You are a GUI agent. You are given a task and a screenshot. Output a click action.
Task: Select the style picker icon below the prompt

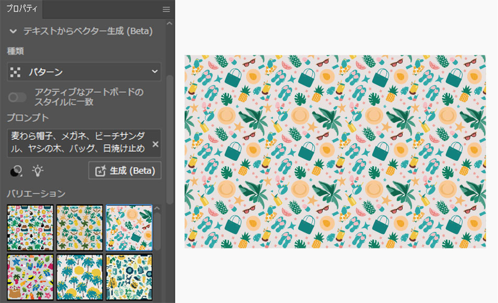16,170
